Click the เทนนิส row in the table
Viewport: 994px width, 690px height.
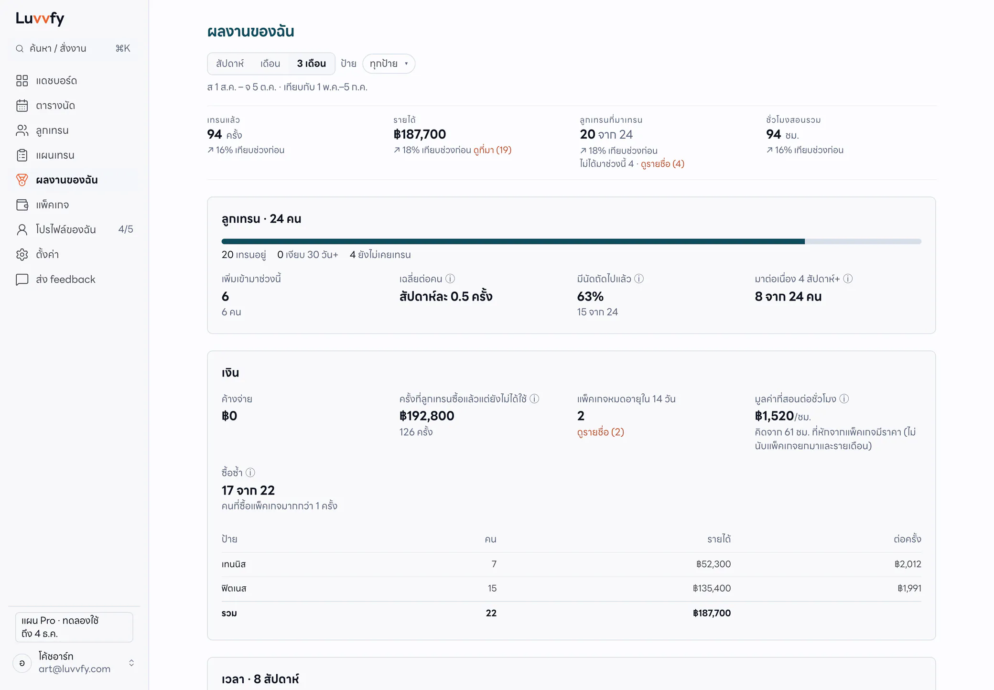571,564
